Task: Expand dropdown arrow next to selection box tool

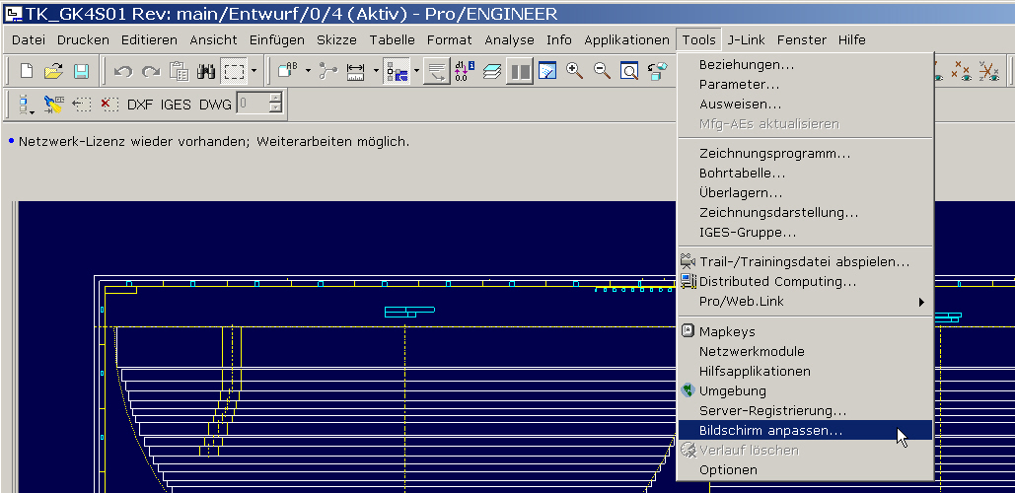Action: 254,71
